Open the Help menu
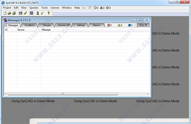The image size is (191, 124). pyautogui.click(x=77, y=8)
